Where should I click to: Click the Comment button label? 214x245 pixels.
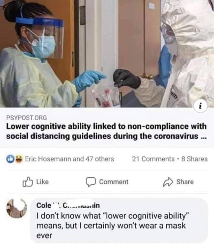(114, 182)
